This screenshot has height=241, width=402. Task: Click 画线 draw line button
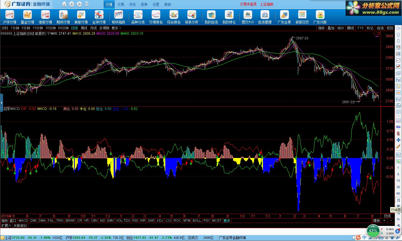click(350, 28)
